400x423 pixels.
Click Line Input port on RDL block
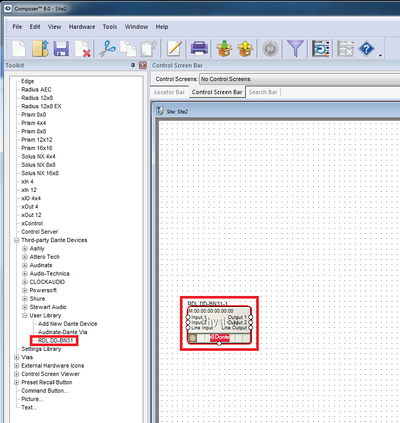pos(188,327)
